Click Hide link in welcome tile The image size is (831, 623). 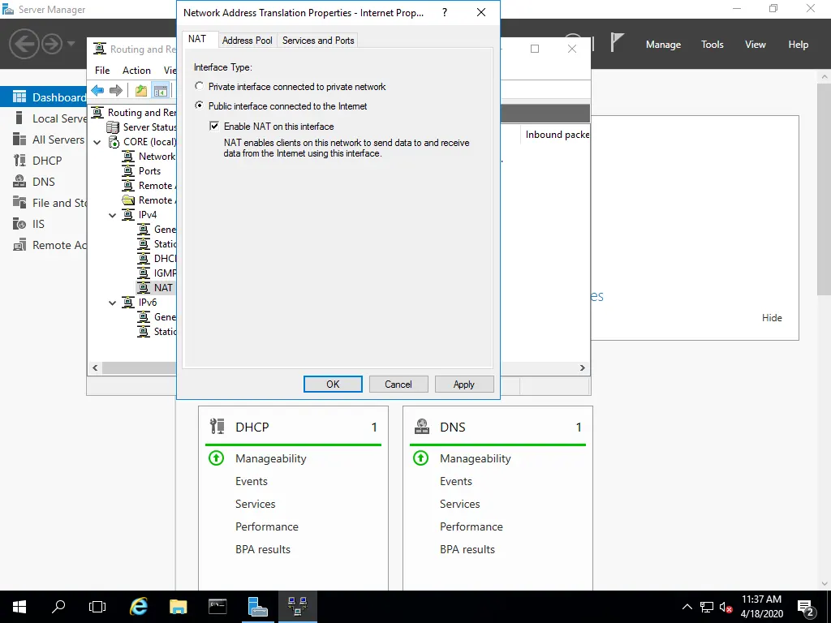click(x=772, y=318)
